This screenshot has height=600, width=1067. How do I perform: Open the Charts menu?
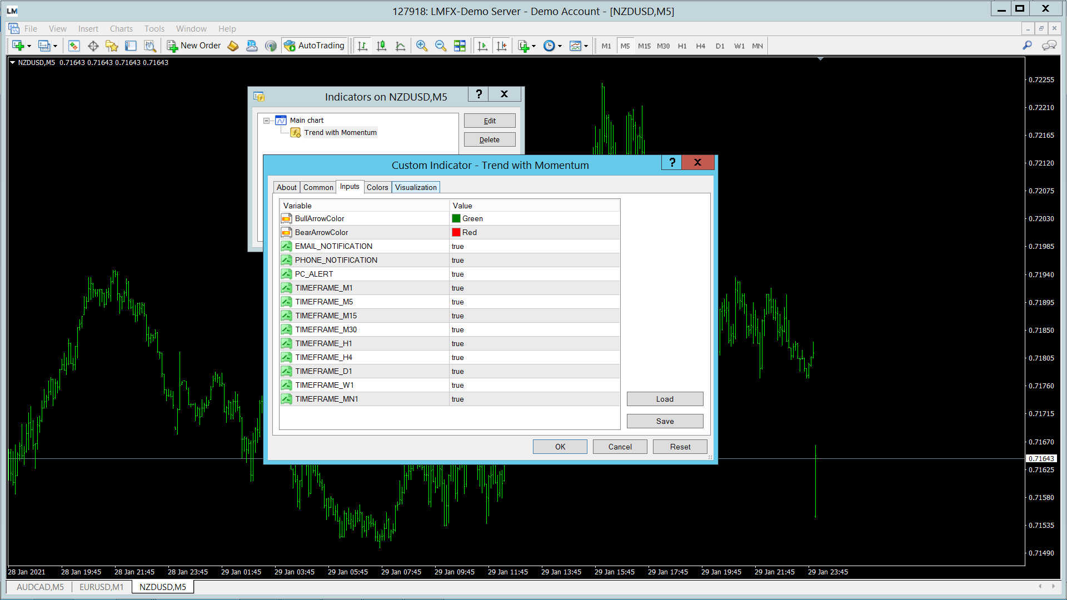pos(121,29)
